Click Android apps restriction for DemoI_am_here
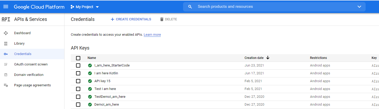 tap(320, 105)
